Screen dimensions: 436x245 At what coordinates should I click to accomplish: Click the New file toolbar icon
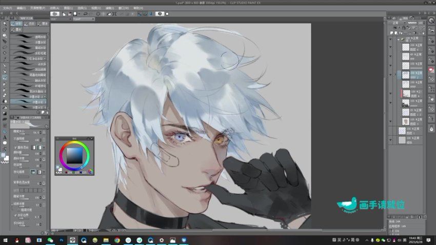tap(64, 14)
